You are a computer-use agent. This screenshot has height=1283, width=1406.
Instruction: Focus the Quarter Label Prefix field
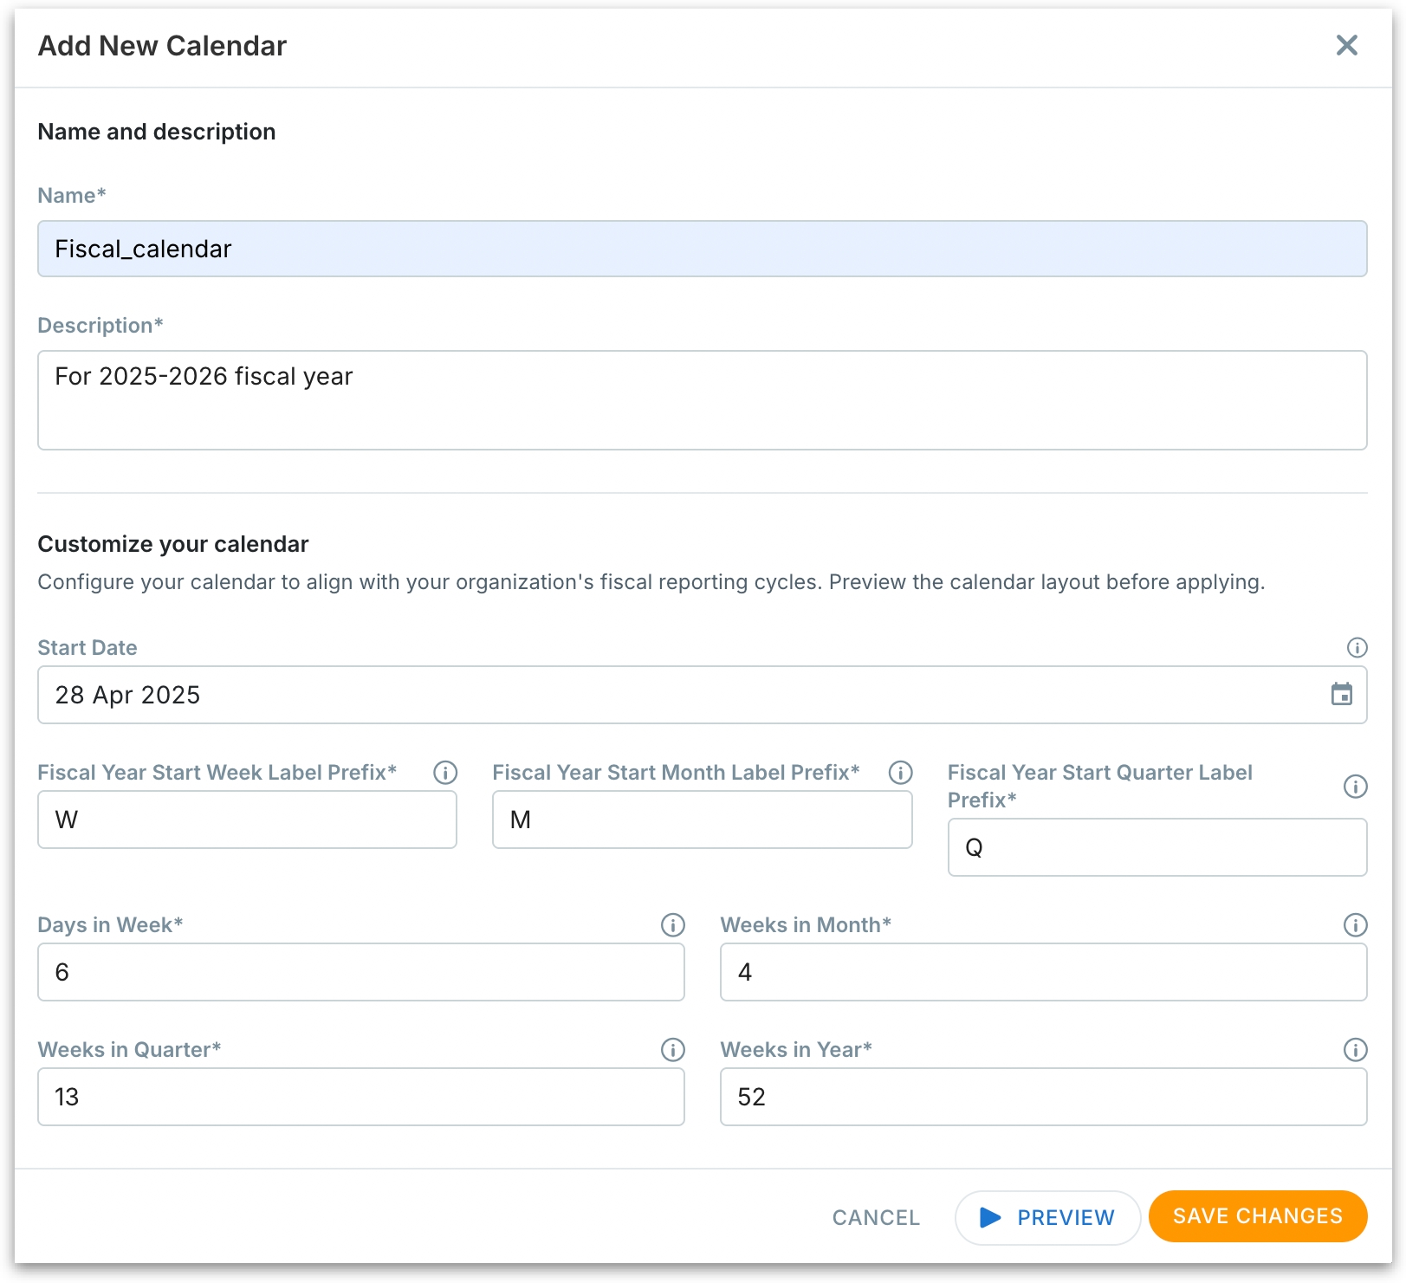pyautogui.click(x=1157, y=847)
